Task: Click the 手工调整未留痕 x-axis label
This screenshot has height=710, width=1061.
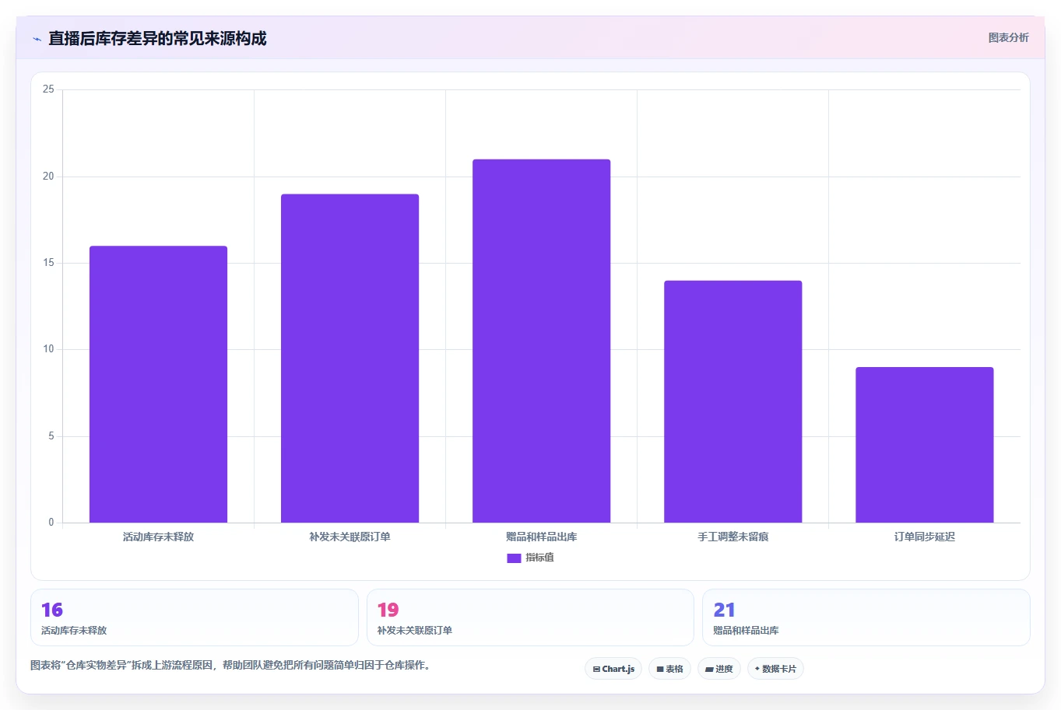Action: (x=733, y=537)
